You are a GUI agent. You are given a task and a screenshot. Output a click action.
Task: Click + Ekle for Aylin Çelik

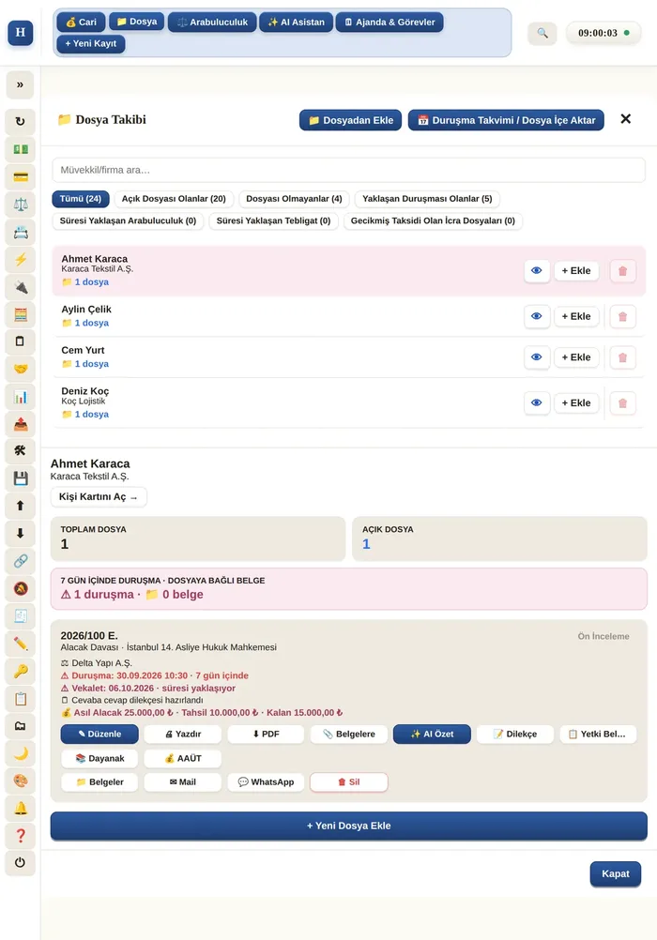coord(576,316)
